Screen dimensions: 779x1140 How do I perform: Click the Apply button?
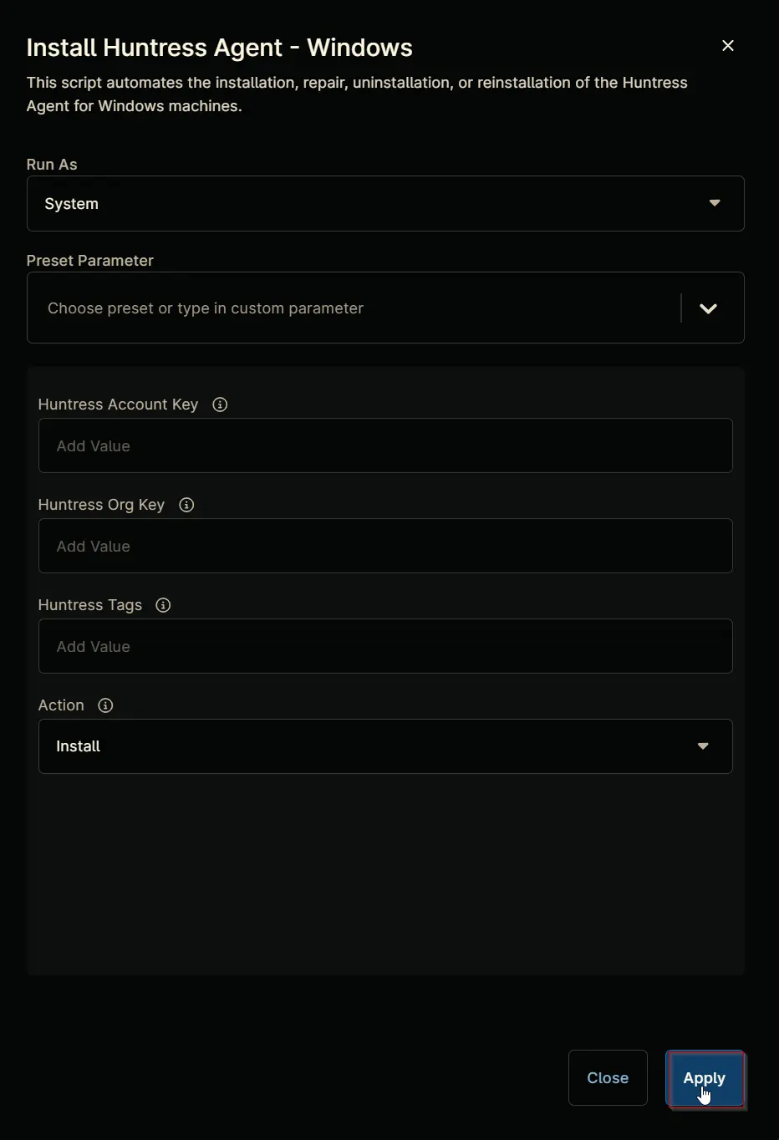point(705,1078)
